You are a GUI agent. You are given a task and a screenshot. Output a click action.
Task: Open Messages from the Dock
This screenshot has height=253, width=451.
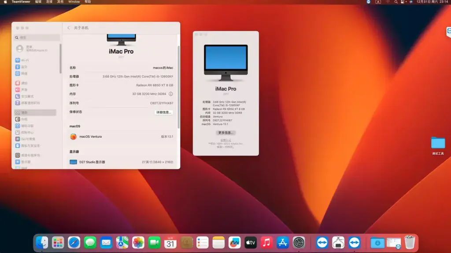pos(90,242)
